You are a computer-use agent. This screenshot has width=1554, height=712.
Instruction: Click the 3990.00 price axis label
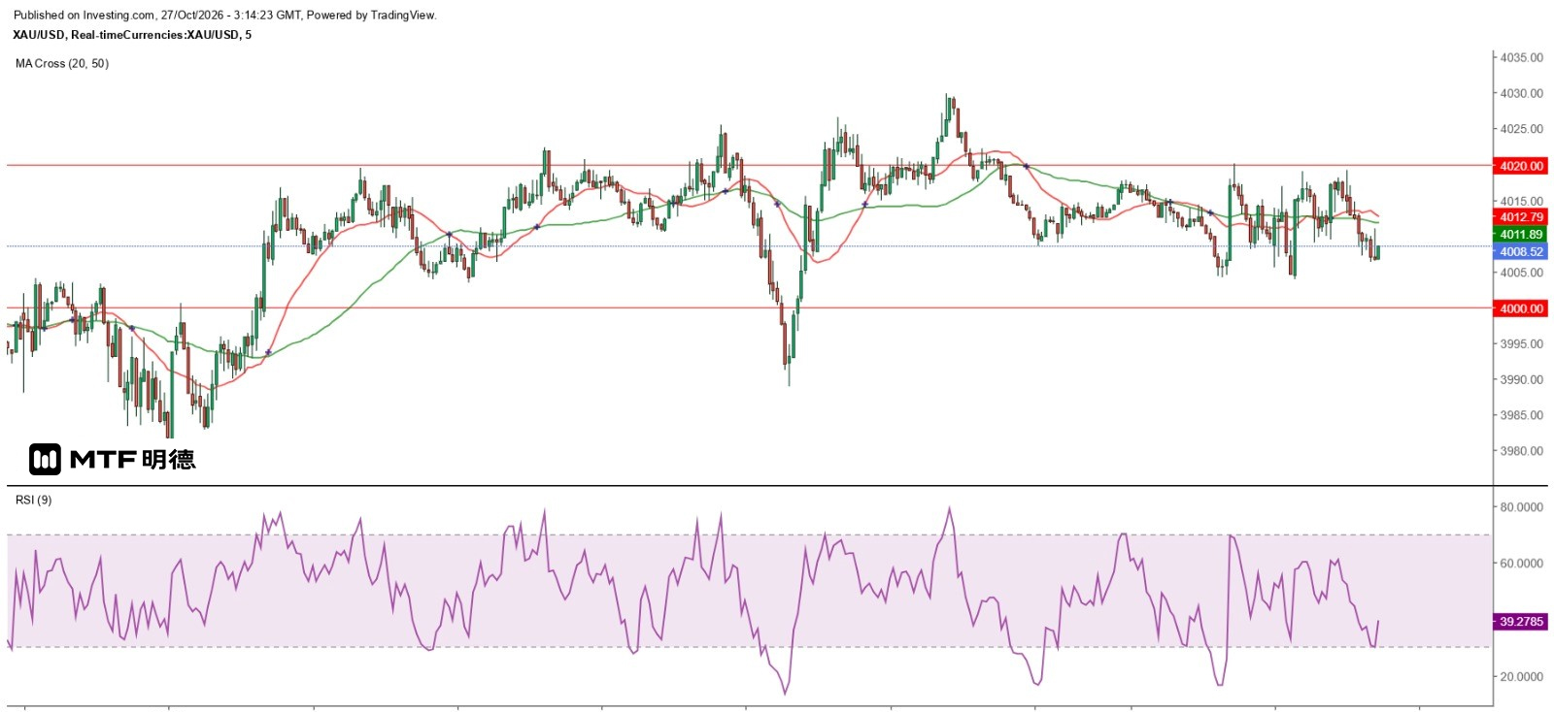(1521, 380)
